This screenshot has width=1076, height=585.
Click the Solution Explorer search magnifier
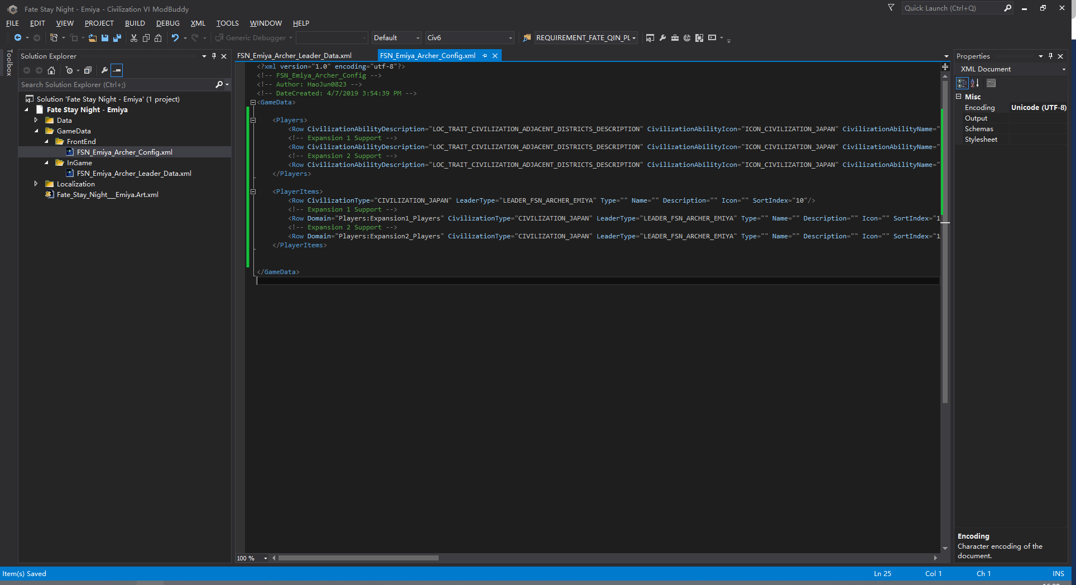[x=219, y=85]
